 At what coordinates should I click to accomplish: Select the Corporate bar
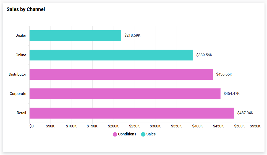click(x=125, y=93)
